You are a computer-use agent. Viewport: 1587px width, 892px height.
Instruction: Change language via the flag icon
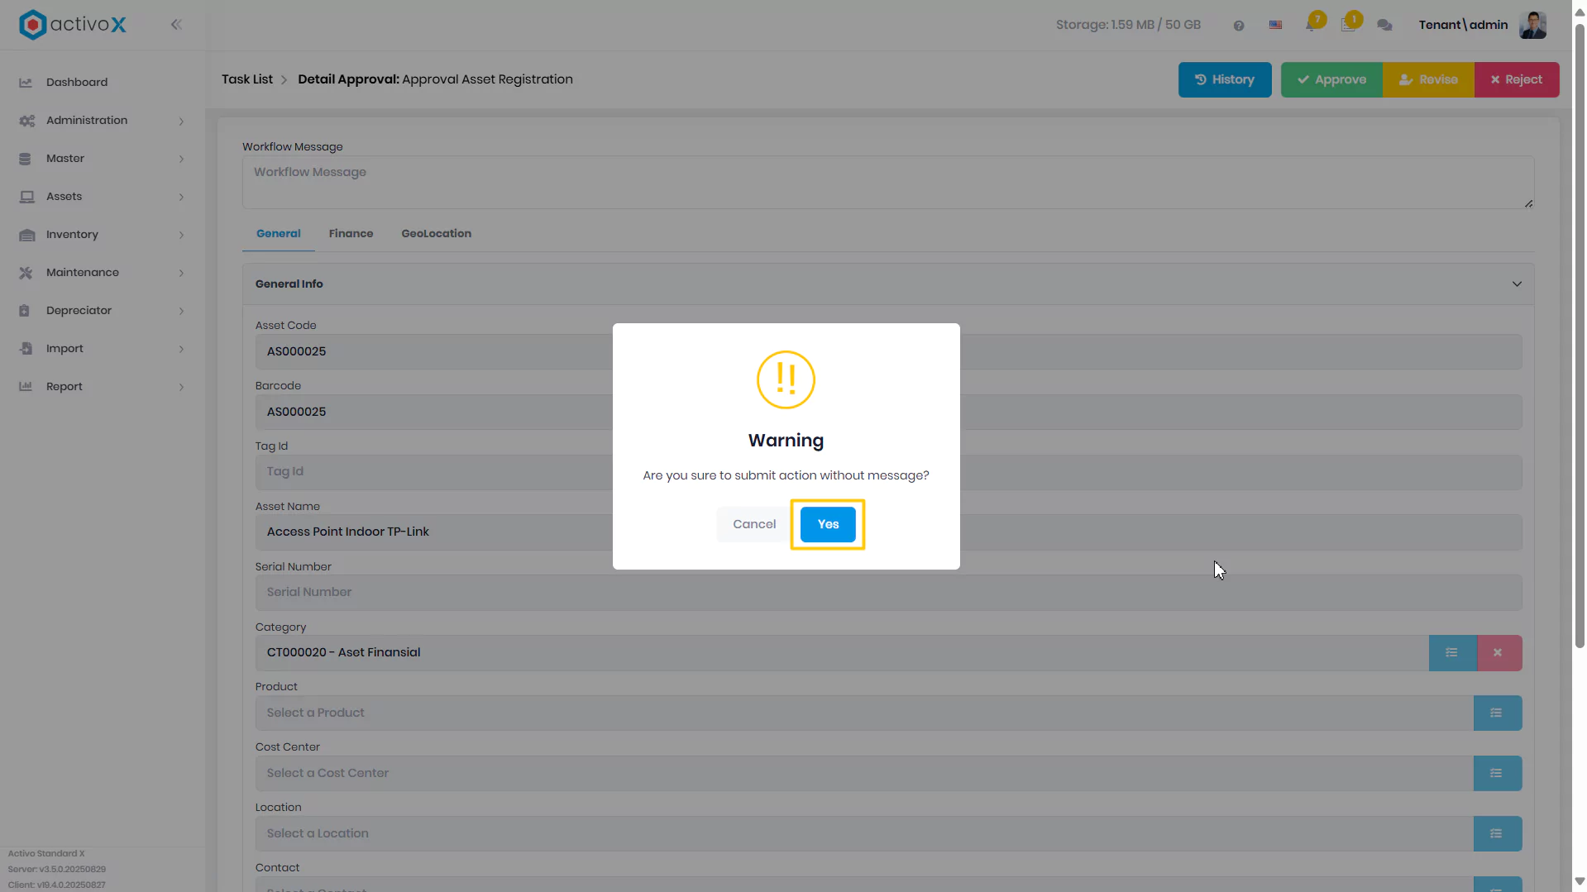(1276, 26)
